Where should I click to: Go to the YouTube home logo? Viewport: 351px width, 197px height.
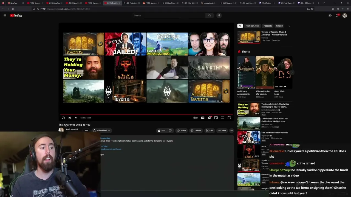(x=16, y=16)
